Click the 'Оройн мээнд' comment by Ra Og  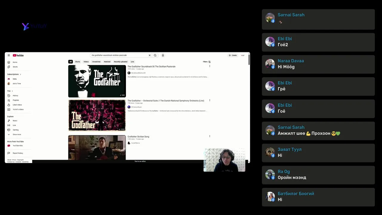coord(292,177)
